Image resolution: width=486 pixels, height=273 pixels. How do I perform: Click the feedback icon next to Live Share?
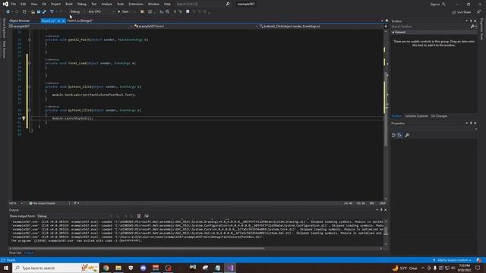(478, 12)
